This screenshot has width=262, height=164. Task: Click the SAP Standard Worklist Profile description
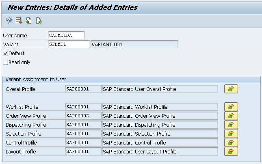pyautogui.click(x=160, y=107)
